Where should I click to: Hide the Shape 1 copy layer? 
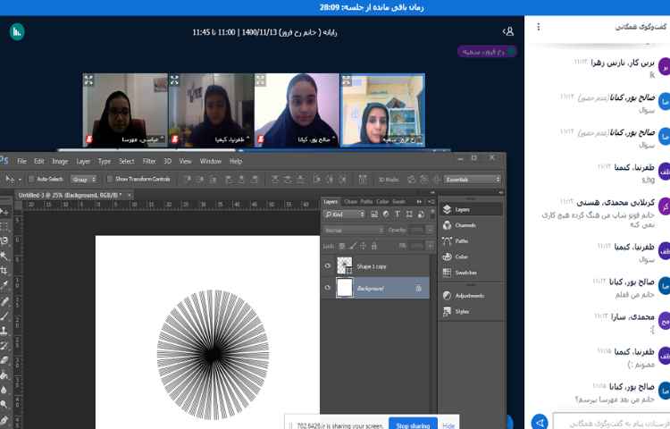[328, 266]
